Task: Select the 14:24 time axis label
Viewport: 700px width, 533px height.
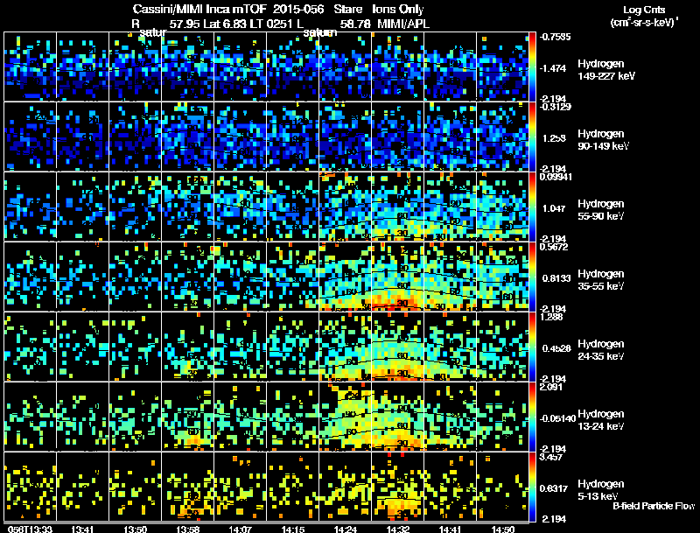Action: pyautogui.click(x=345, y=529)
